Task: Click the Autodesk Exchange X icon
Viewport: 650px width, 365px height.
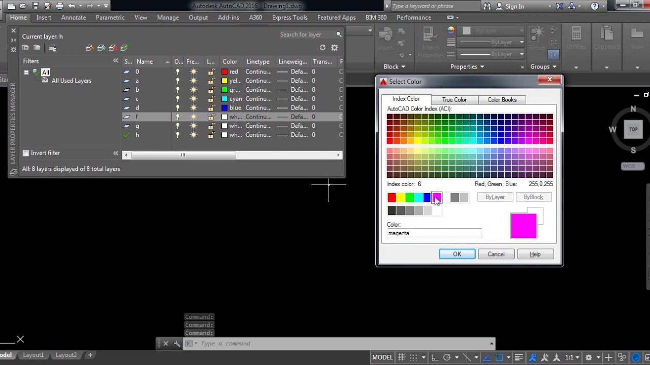Action: pyautogui.click(x=560, y=6)
